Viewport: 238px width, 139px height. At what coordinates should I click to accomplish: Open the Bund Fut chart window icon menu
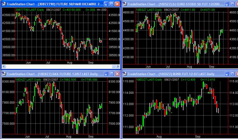125,74
